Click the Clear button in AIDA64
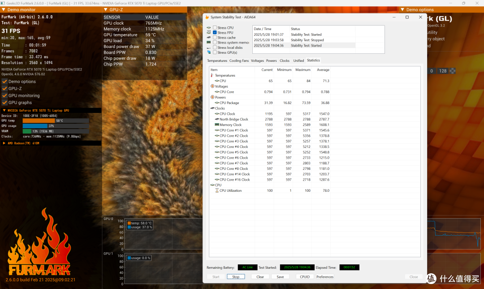Screen dimensions: 484x289 pos(260,276)
